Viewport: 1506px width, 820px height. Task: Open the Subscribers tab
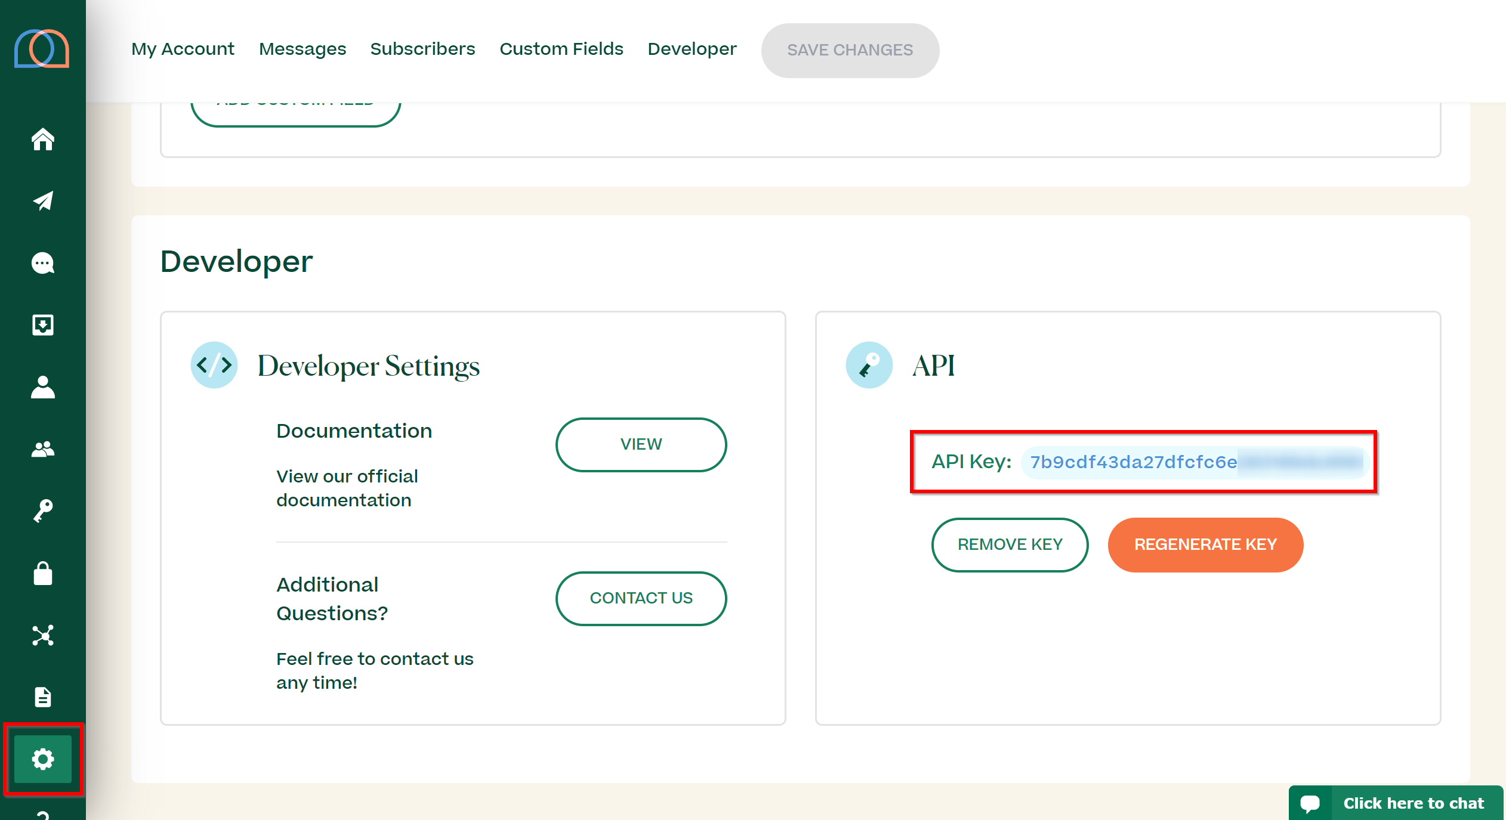(422, 49)
